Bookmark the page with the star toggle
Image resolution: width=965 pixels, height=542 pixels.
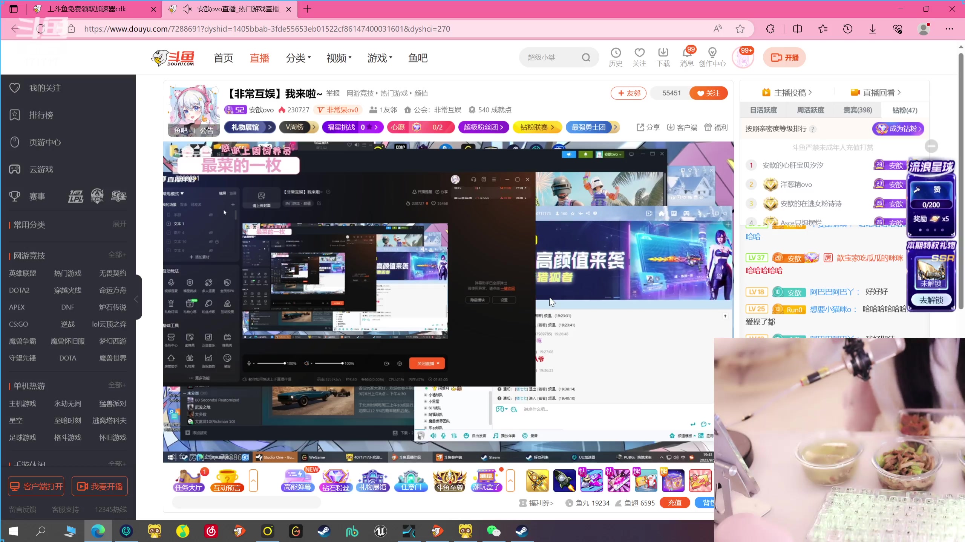pos(740,29)
